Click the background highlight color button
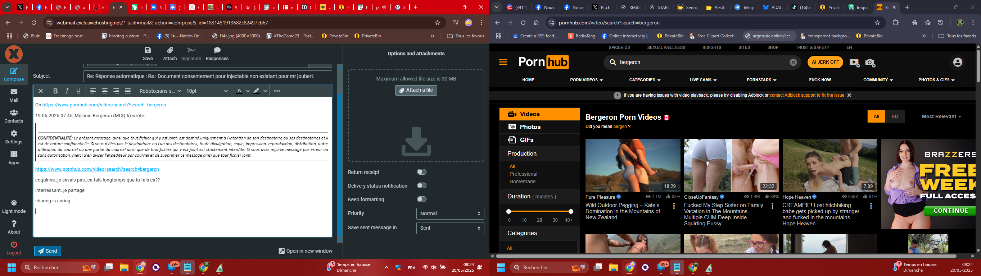This screenshot has height=276, width=981. (257, 91)
